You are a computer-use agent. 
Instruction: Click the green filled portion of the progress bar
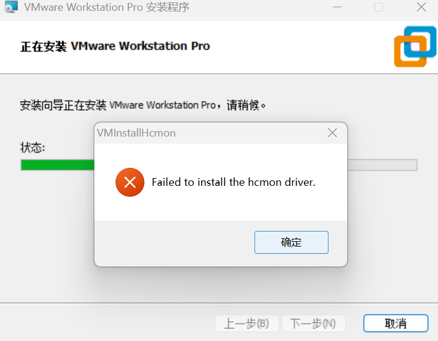58,165
